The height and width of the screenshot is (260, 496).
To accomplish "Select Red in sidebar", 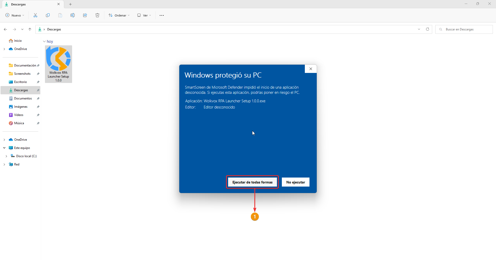I will 17,164.
